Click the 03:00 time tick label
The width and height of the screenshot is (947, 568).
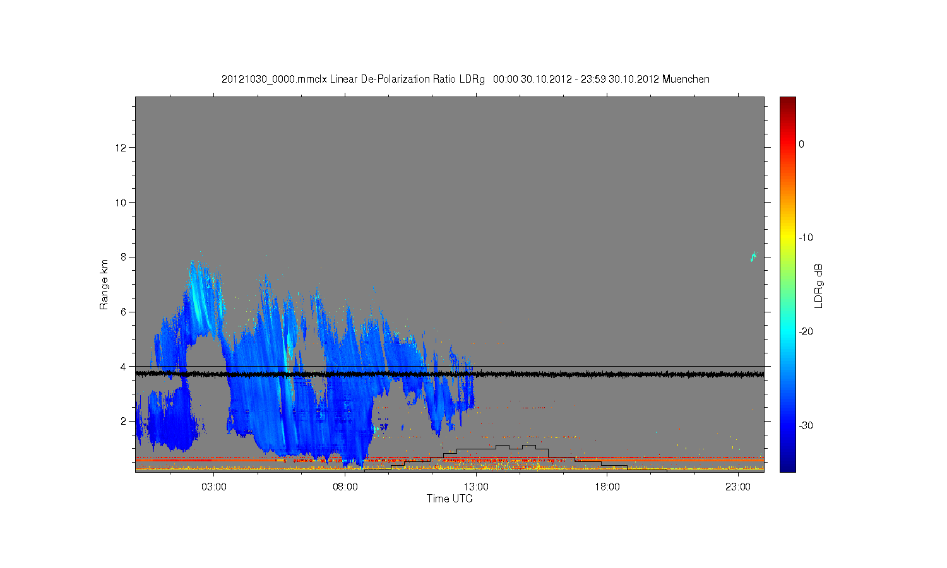click(214, 487)
